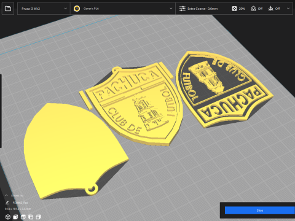Screen dimensions: 295x221
Task: Switch to the left side view cube icon
Action: [x=31, y=217]
